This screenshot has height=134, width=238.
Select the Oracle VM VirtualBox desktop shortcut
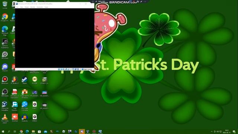click(x=5, y=106)
